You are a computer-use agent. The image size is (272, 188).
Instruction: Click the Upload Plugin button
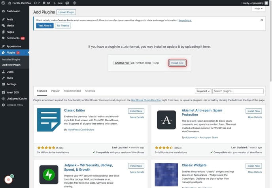[66, 13]
